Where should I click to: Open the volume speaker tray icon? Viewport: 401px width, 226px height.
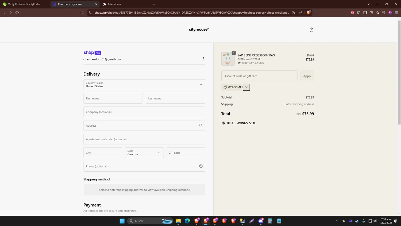click(x=375, y=221)
